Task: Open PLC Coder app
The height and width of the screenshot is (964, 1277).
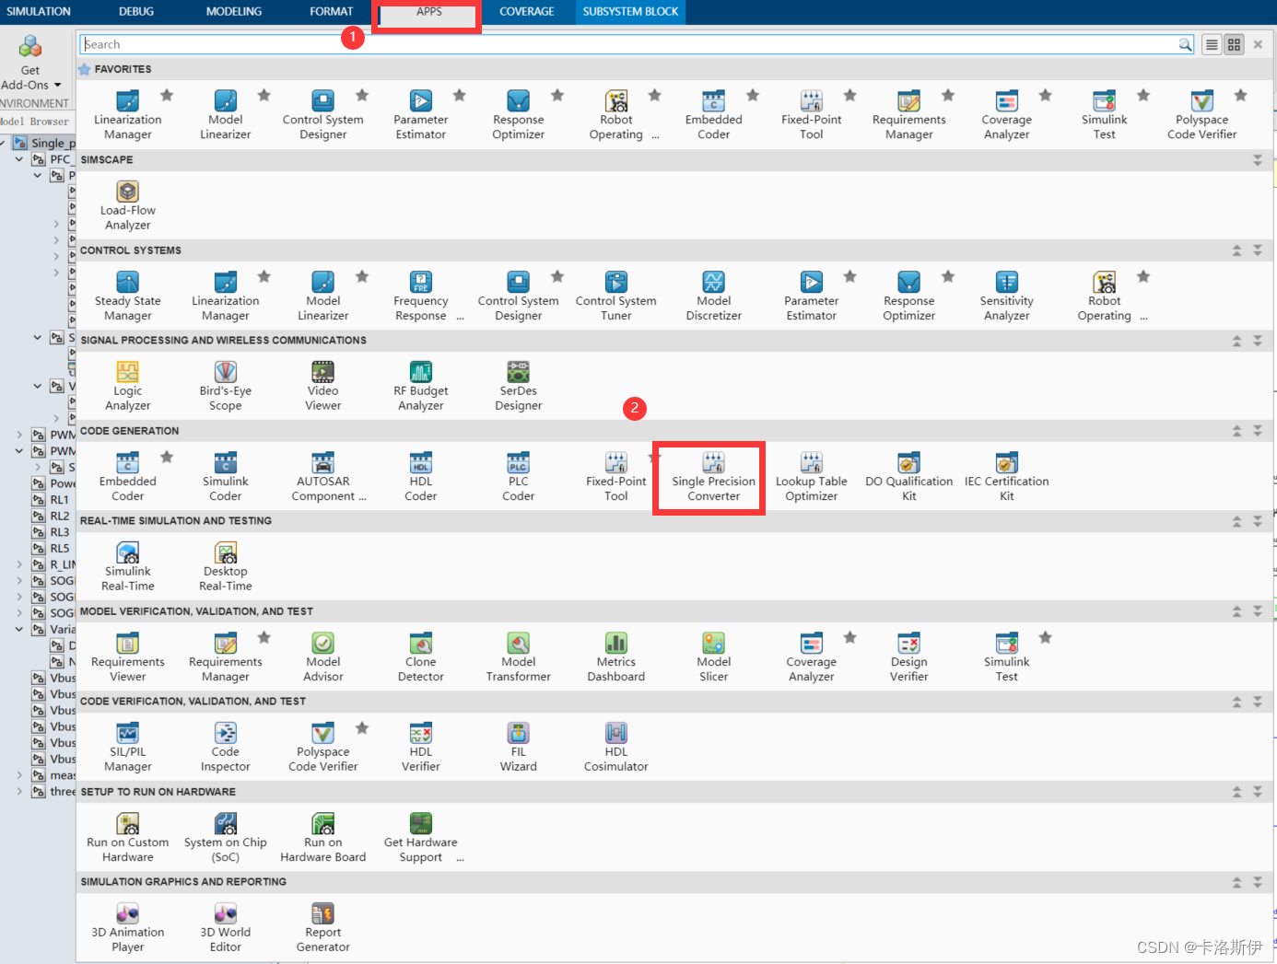Action: (x=518, y=477)
